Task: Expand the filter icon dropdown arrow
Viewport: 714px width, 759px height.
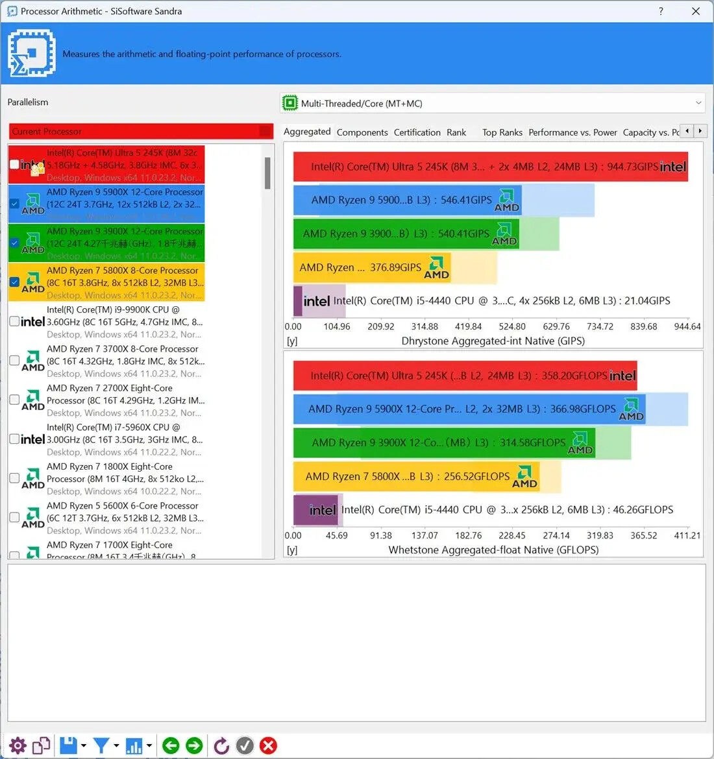Action: [x=116, y=746]
